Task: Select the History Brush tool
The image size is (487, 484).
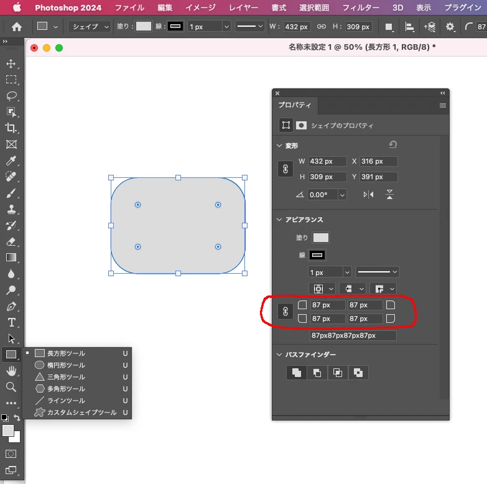Action: (11, 225)
